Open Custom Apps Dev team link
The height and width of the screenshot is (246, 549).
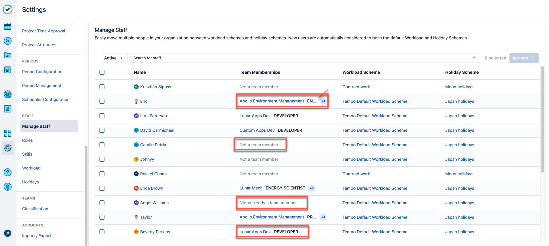tap(257, 130)
